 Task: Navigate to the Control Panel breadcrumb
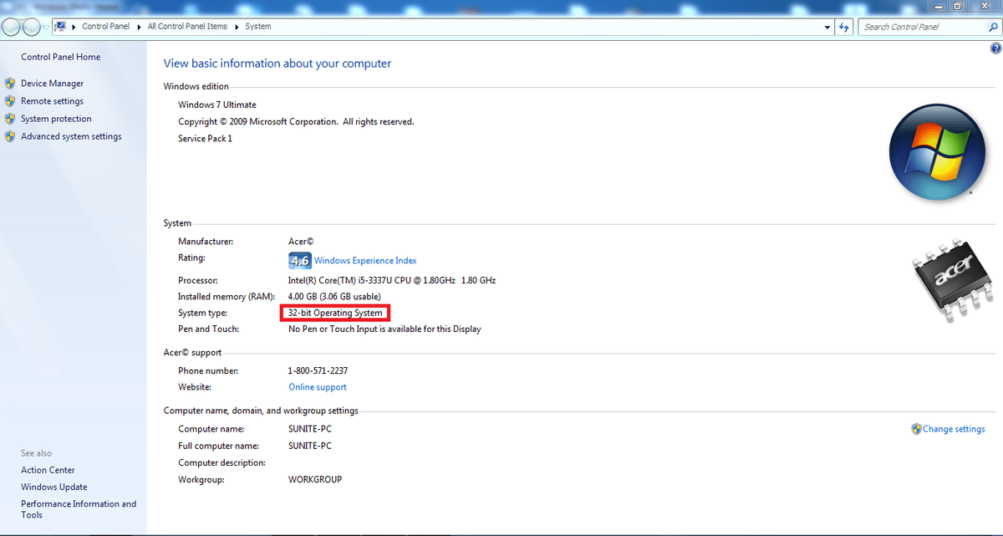(105, 26)
